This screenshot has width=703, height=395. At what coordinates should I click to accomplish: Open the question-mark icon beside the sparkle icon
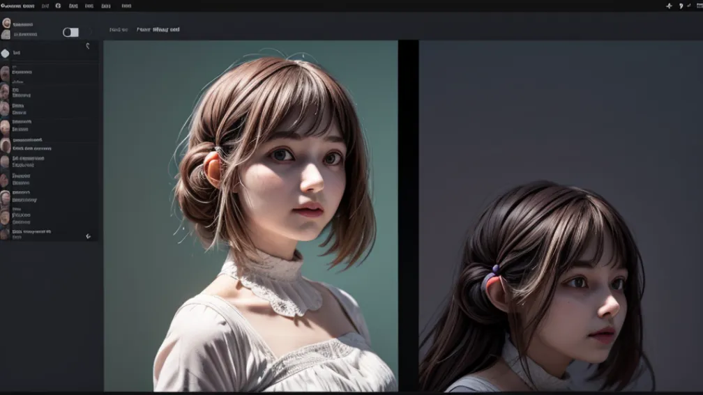coord(681,6)
